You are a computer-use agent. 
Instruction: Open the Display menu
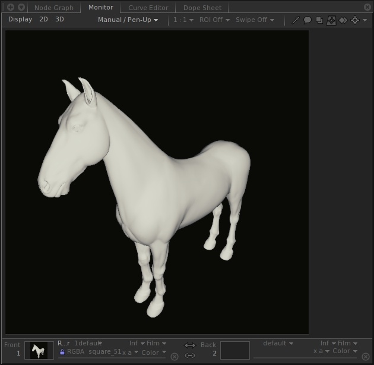pyautogui.click(x=20, y=20)
